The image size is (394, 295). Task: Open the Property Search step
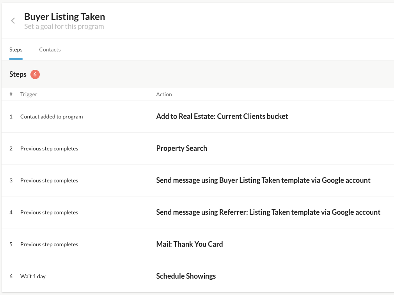(182, 148)
